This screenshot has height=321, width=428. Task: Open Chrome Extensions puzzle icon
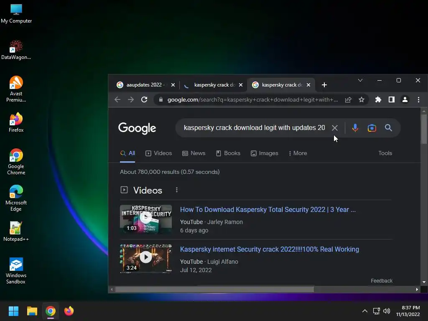[x=378, y=99]
